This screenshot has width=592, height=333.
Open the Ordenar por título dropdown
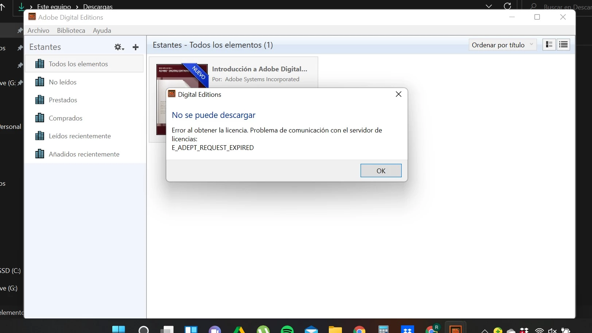point(502,45)
